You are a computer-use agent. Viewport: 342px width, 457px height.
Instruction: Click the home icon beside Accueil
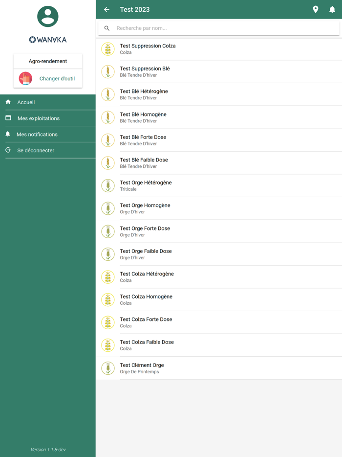pyautogui.click(x=8, y=102)
